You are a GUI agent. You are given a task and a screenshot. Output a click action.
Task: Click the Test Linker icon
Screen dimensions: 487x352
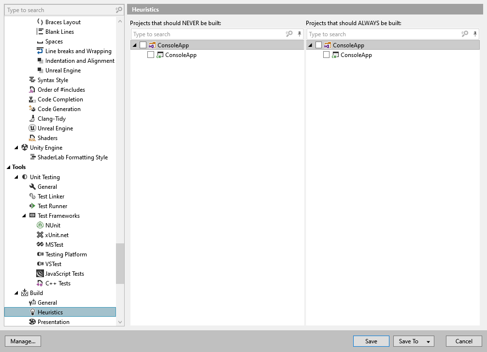click(x=32, y=196)
